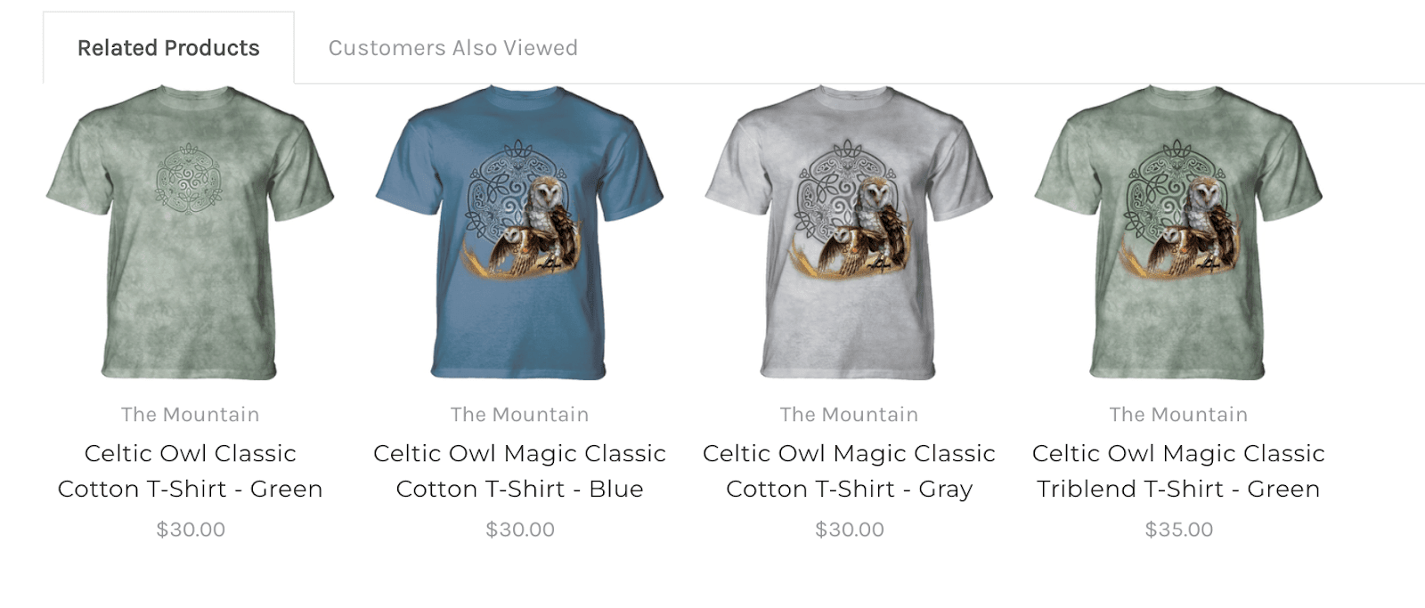Click the $30.00 price under the blue shirt
The height and width of the screenshot is (608, 1425).
click(x=520, y=530)
